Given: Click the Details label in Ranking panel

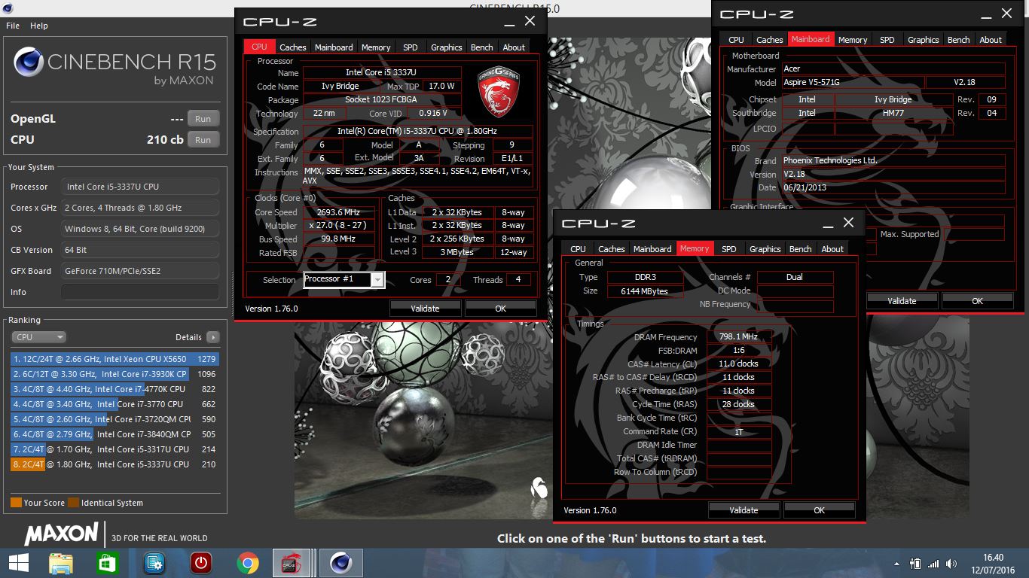Looking at the screenshot, I should click(x=188, y=337).
